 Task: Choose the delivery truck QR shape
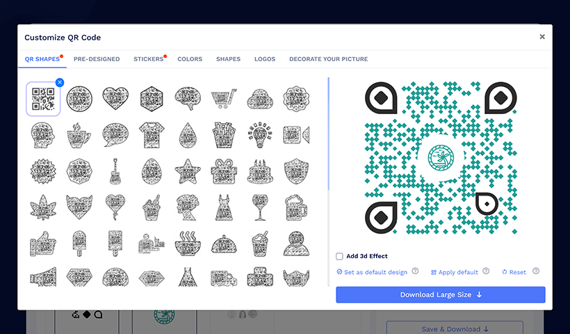(x=224, y=278)
